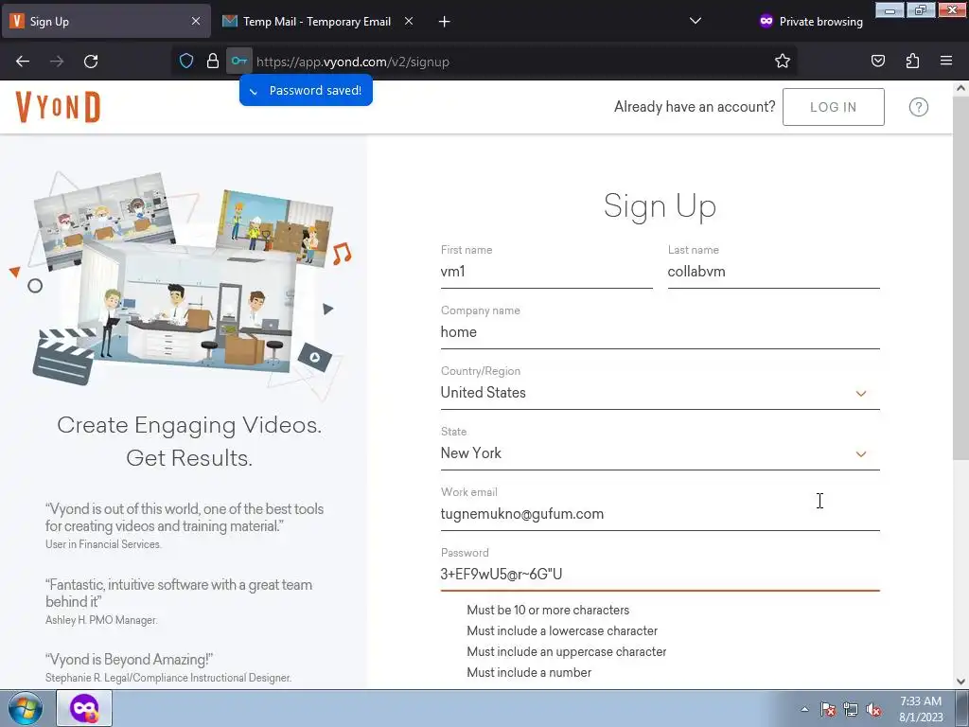
Task: Open the Action Center flag icon
Action: click(x=828, y=710)
